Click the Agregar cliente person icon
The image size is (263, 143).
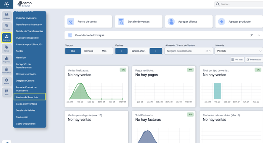171,22
